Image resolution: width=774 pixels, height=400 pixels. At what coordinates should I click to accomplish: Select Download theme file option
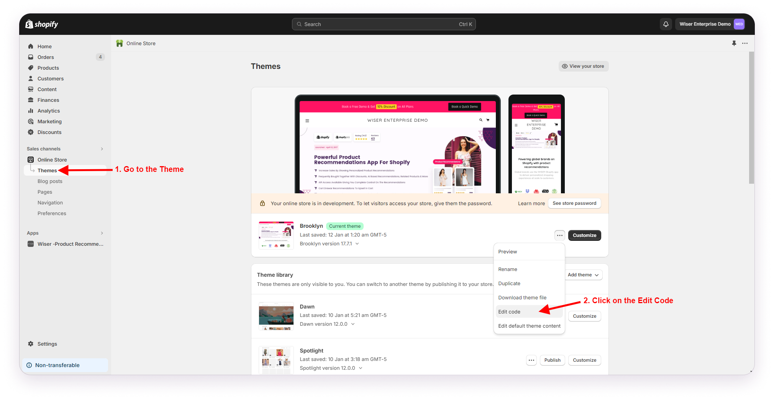[529, 298]
